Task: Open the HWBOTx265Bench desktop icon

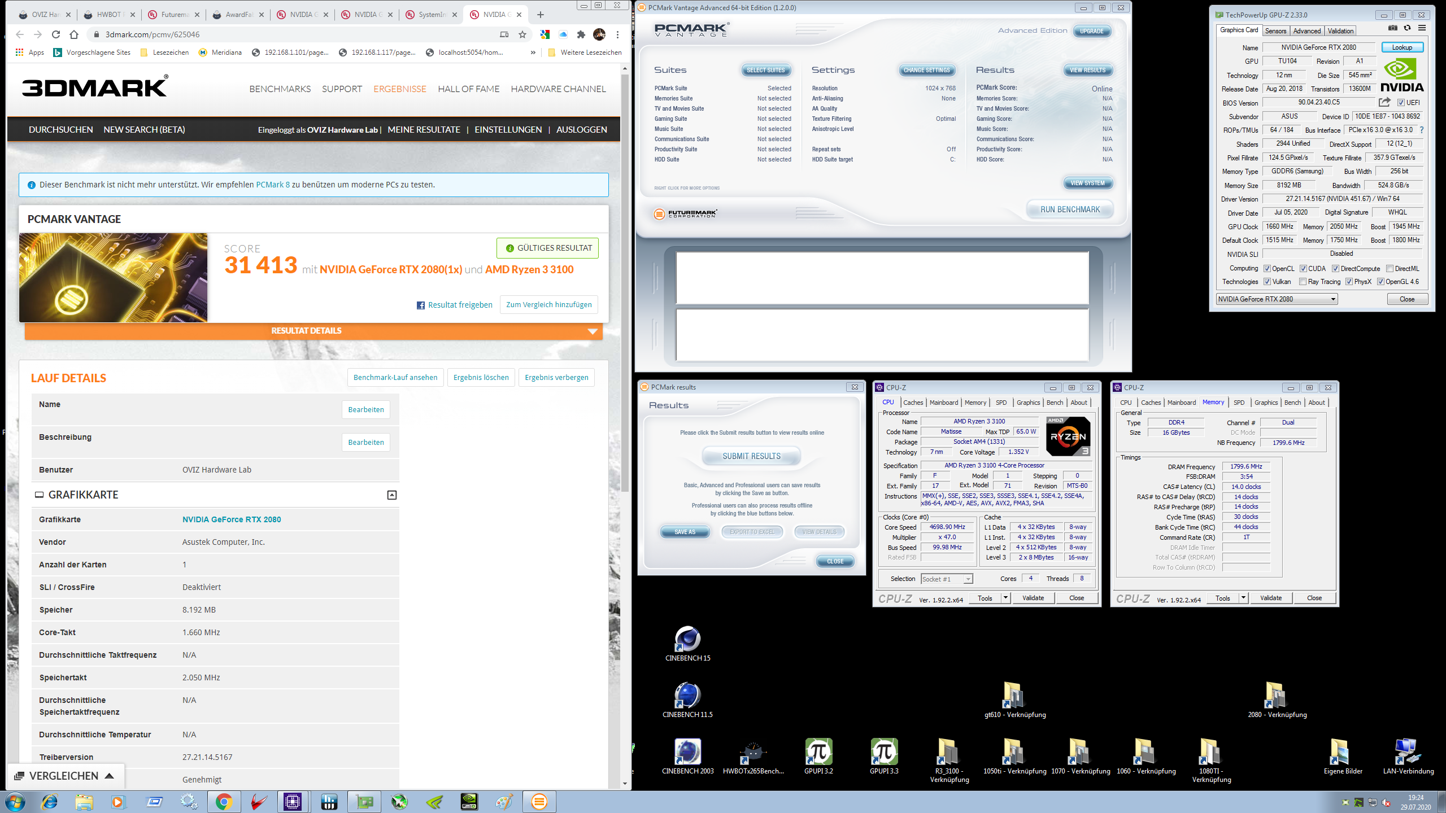Action: point(753,757)
